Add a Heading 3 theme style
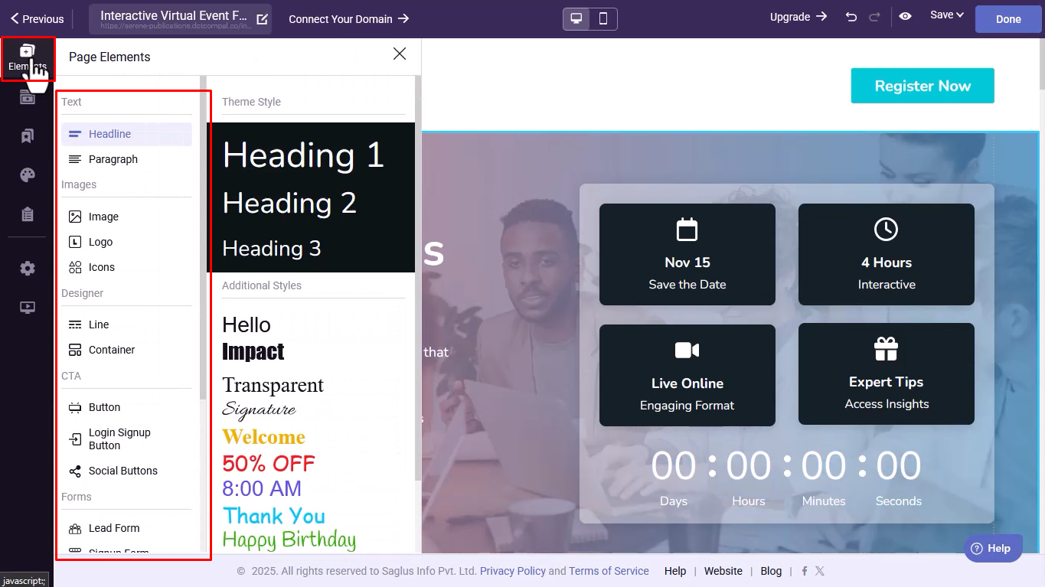The width and height of the screenshot is (1045, 587). point(272,248)
